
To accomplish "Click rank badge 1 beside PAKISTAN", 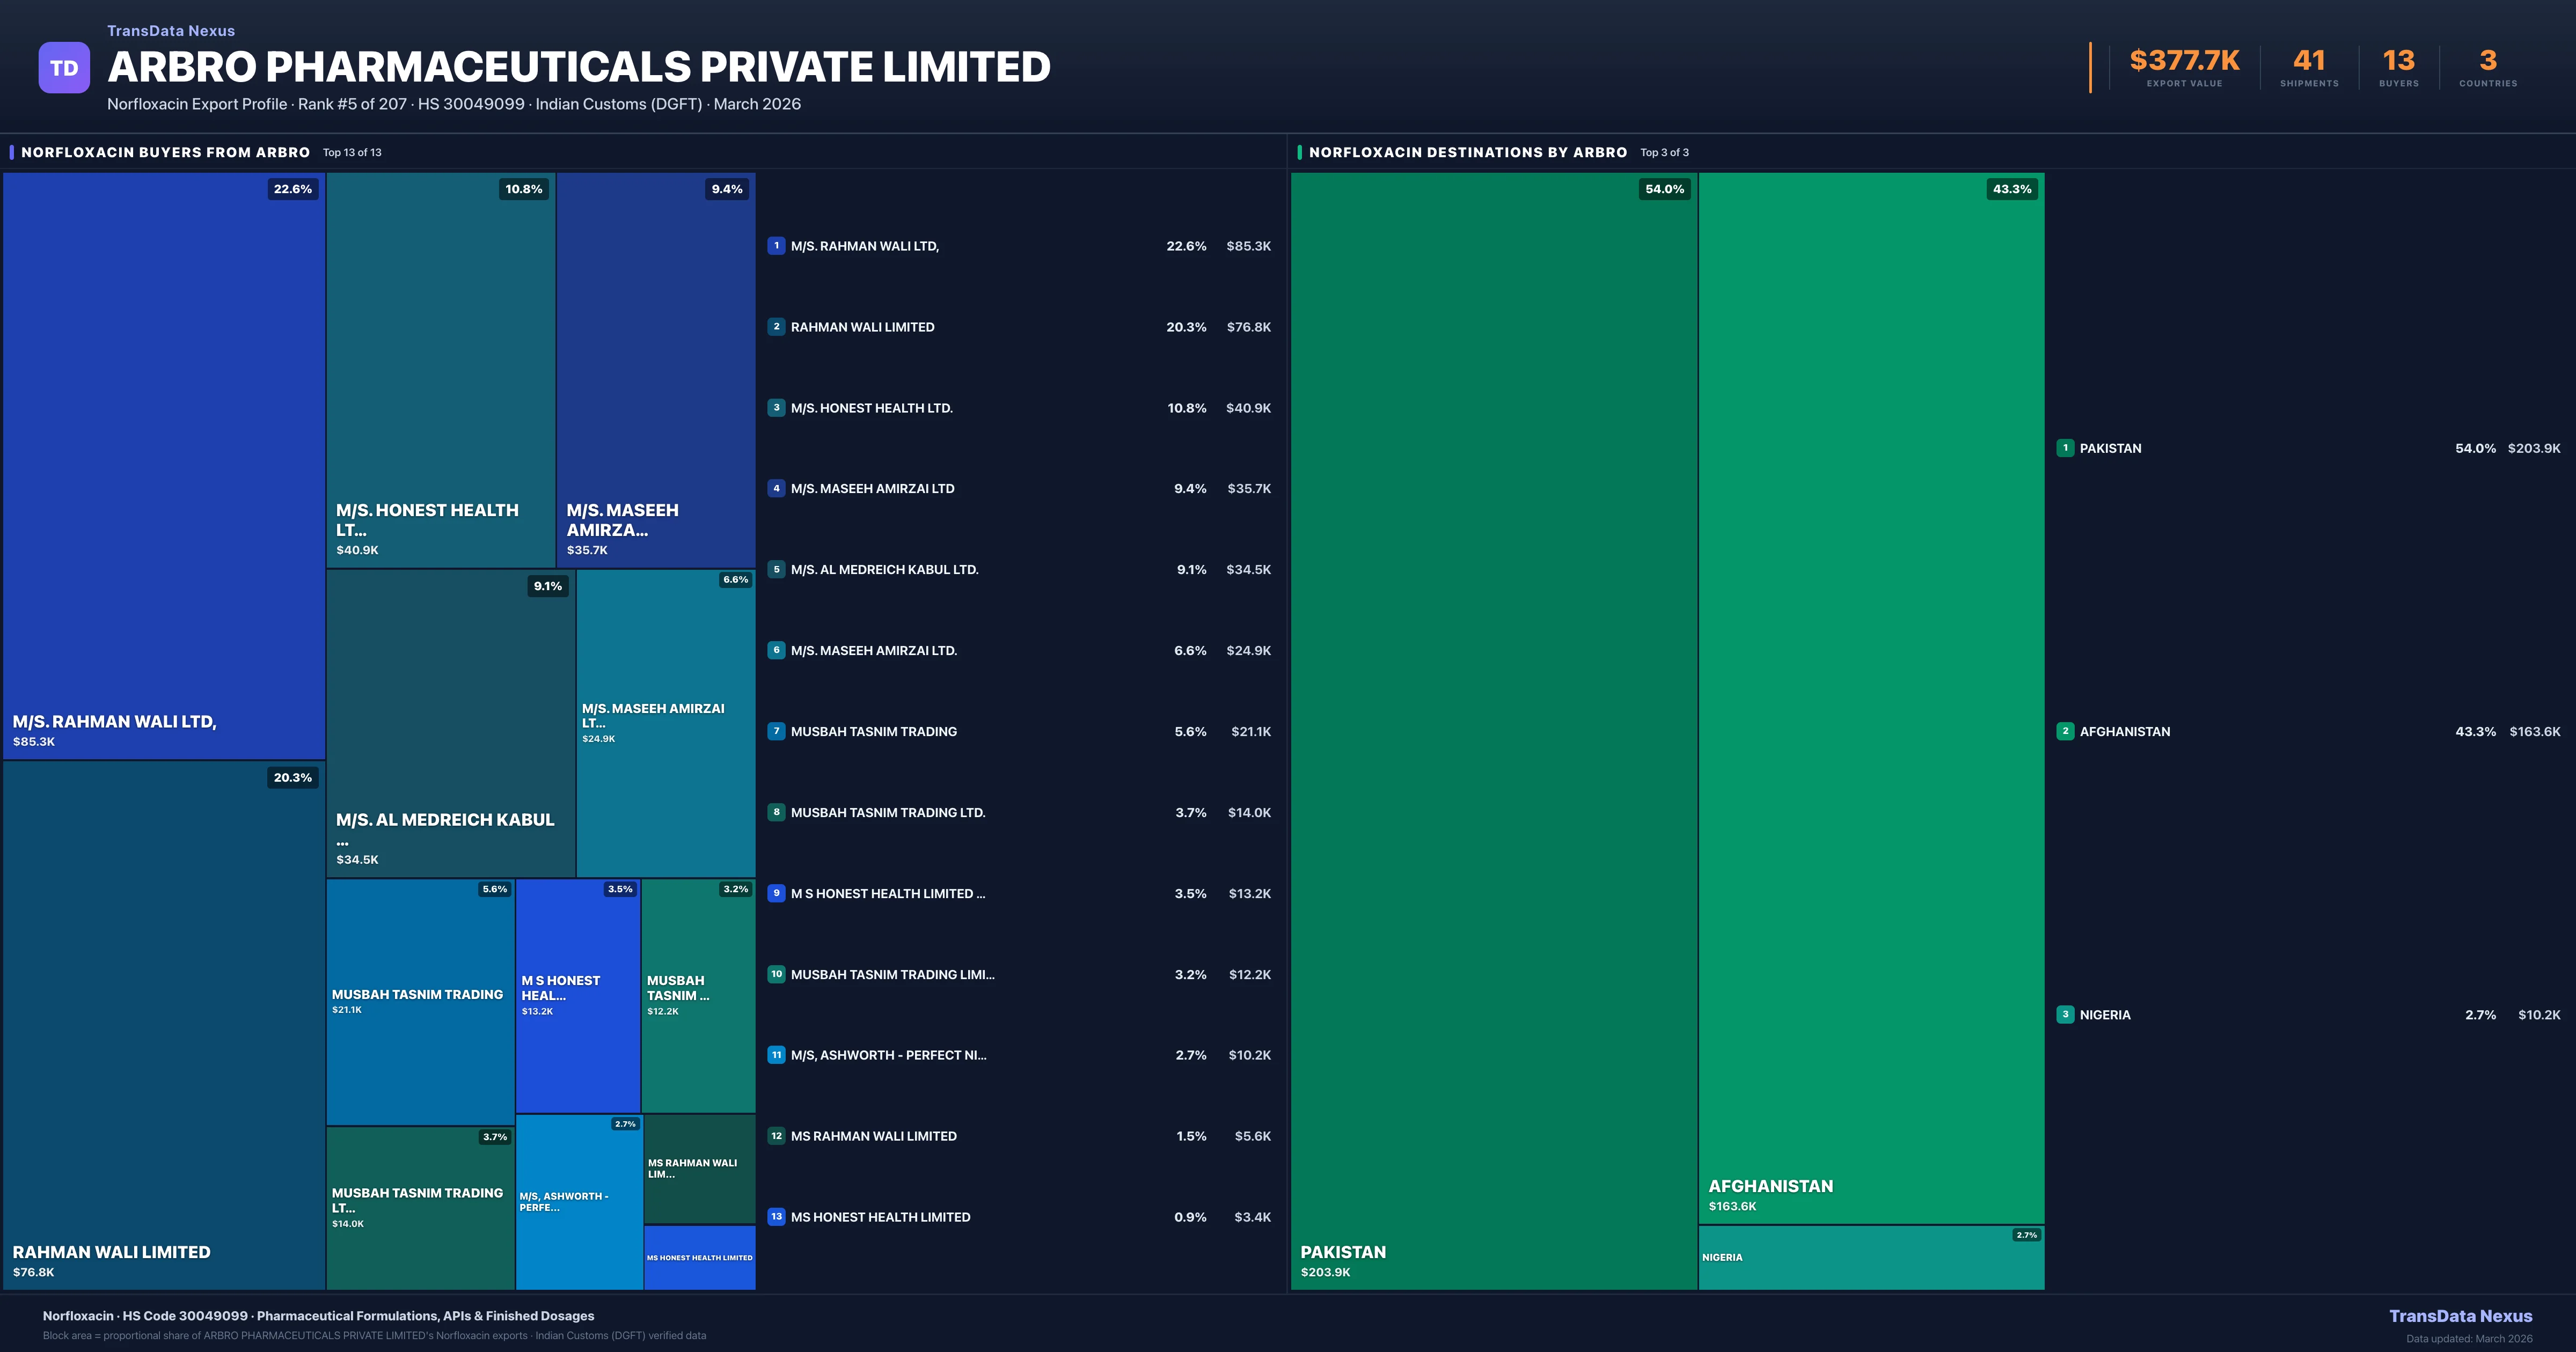I will [x=2065, y=448].
